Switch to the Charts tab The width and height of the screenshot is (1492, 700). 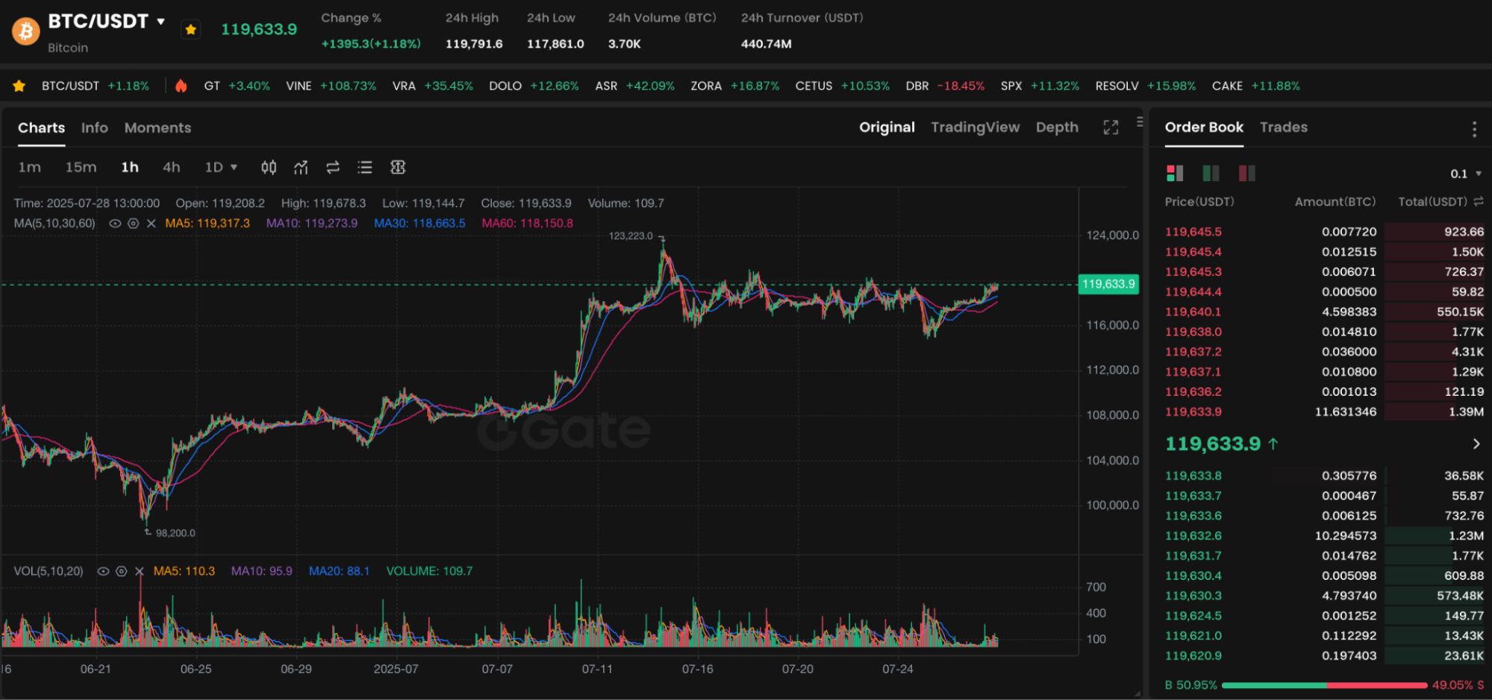(x=41, y=127)
